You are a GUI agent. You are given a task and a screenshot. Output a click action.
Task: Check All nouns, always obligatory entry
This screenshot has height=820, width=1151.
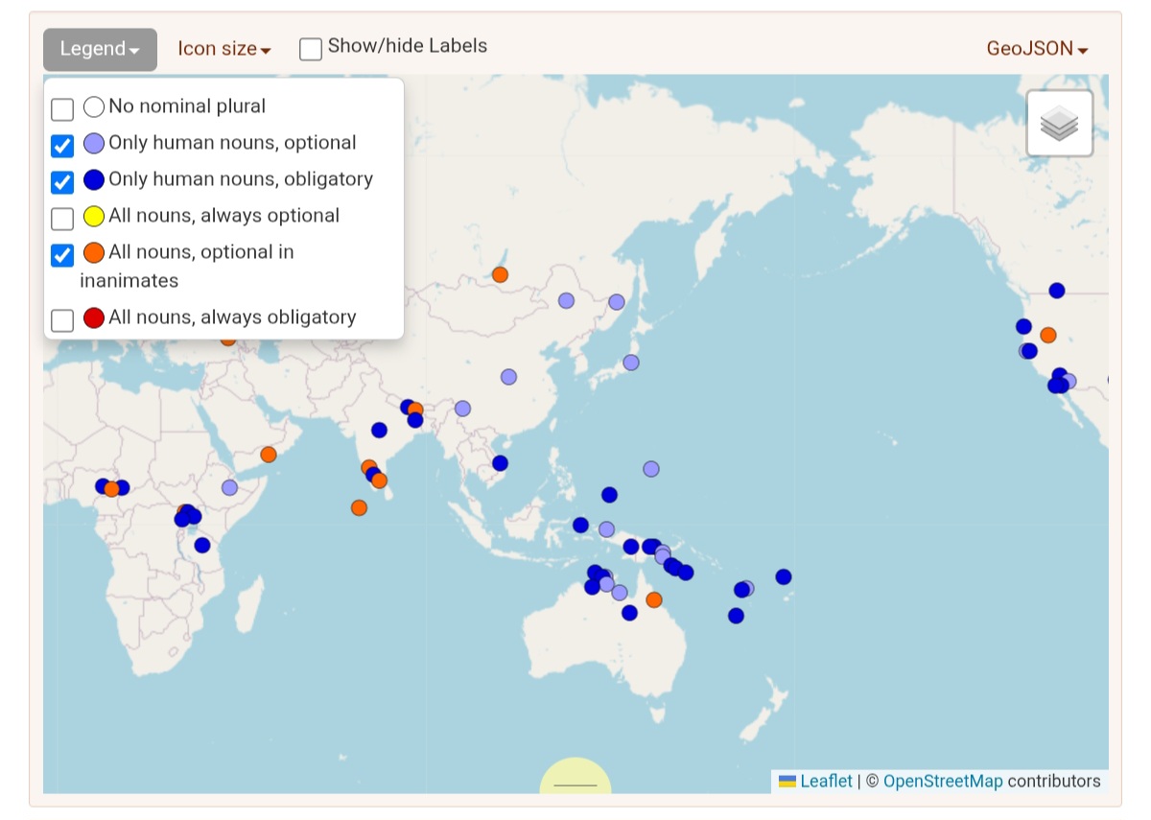point(62,319)
